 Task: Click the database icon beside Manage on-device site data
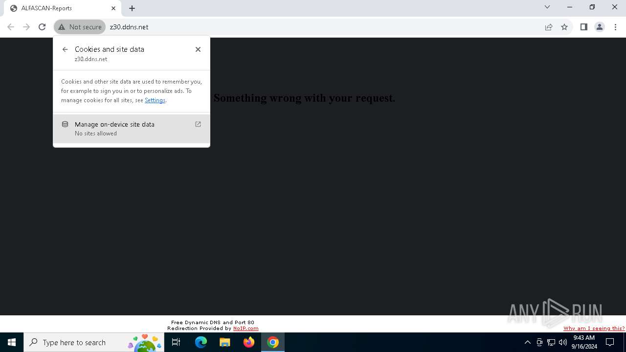pyautogui.click(x=65, y=124)
